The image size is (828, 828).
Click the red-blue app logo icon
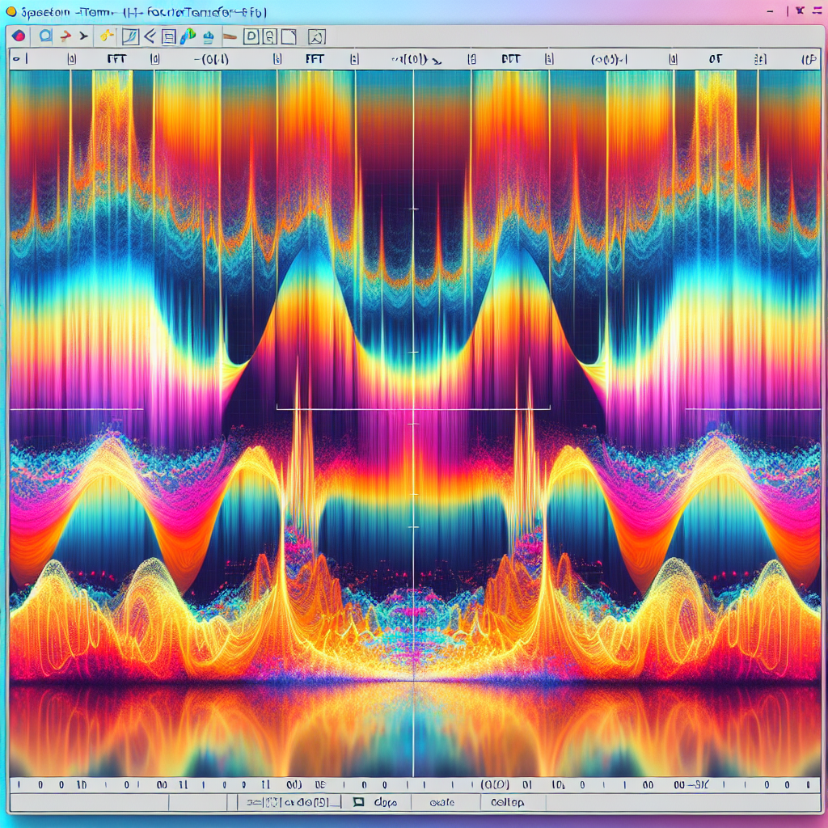tap(18, 36)
